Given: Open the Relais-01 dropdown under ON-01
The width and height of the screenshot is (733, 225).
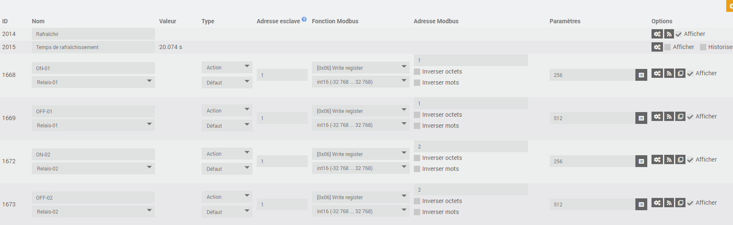Looking at the screenshot, I should coord(93,82).
